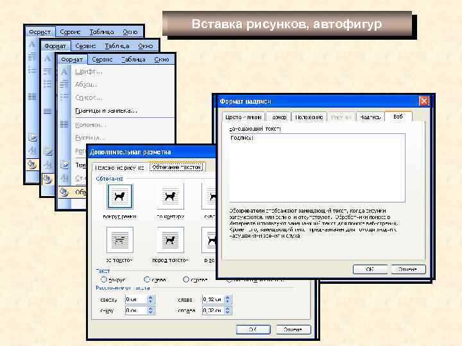The image size is (462, 346).
Task: Open 'Окно' in the rearmost menu bar
Action: [x=130, y=32]
